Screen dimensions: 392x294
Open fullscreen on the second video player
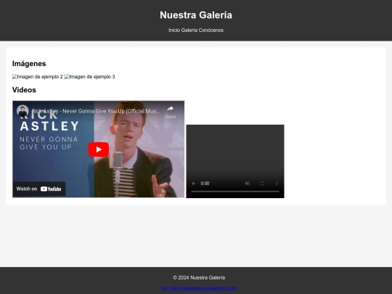tap(262, 184)
